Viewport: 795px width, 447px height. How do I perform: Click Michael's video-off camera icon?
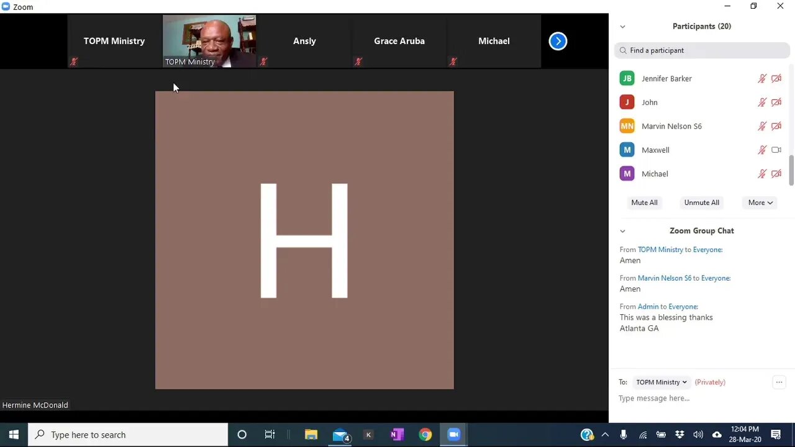pyautogui.click(x=776, y=174)
